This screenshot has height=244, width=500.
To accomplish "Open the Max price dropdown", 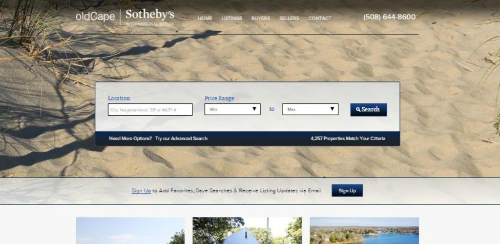I will tap(310, 109).
